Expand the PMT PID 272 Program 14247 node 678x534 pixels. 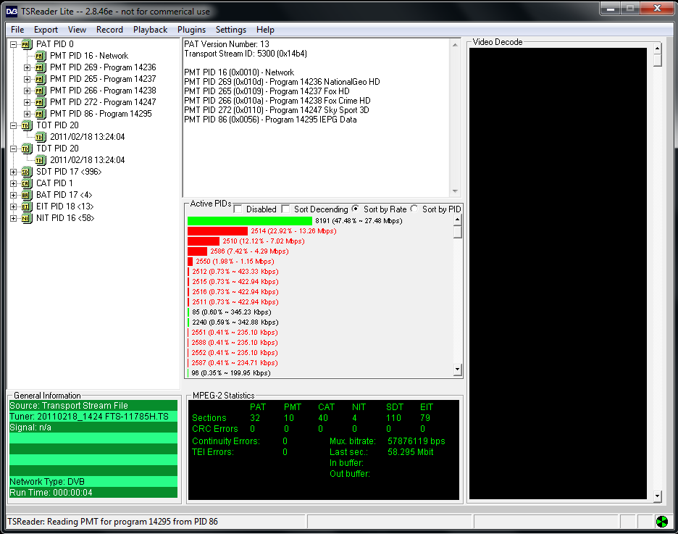[28, 102]
